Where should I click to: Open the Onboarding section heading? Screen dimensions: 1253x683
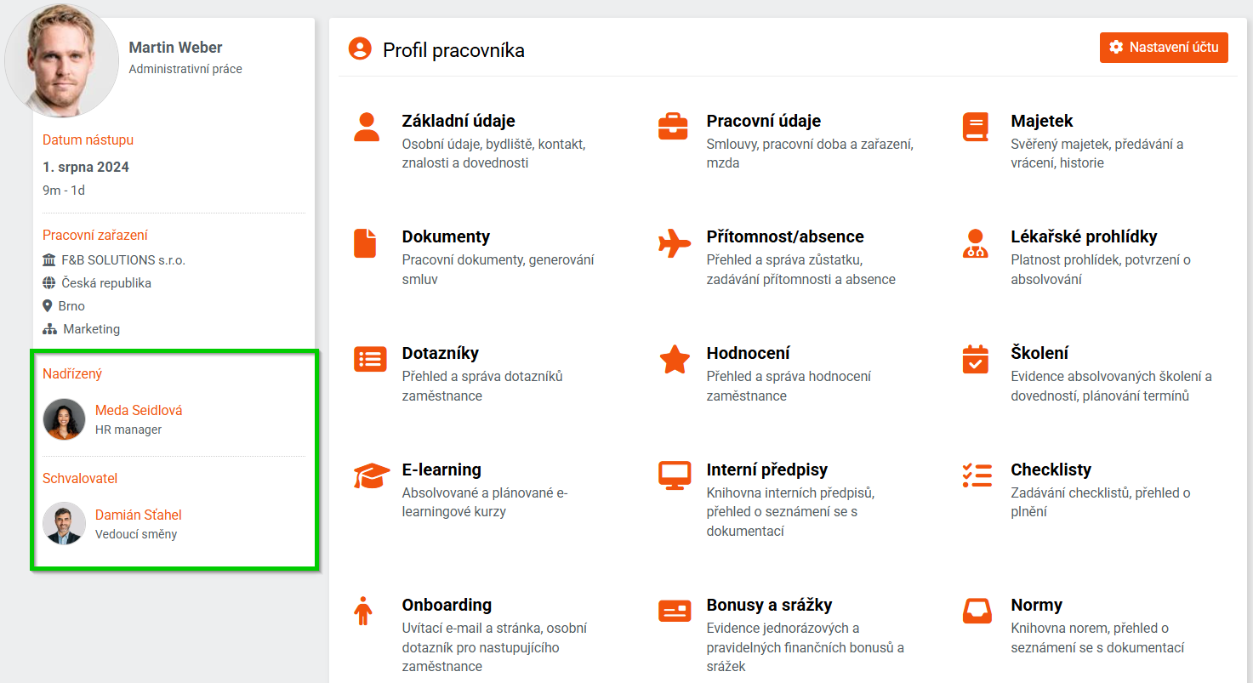[x=447, y=605]
